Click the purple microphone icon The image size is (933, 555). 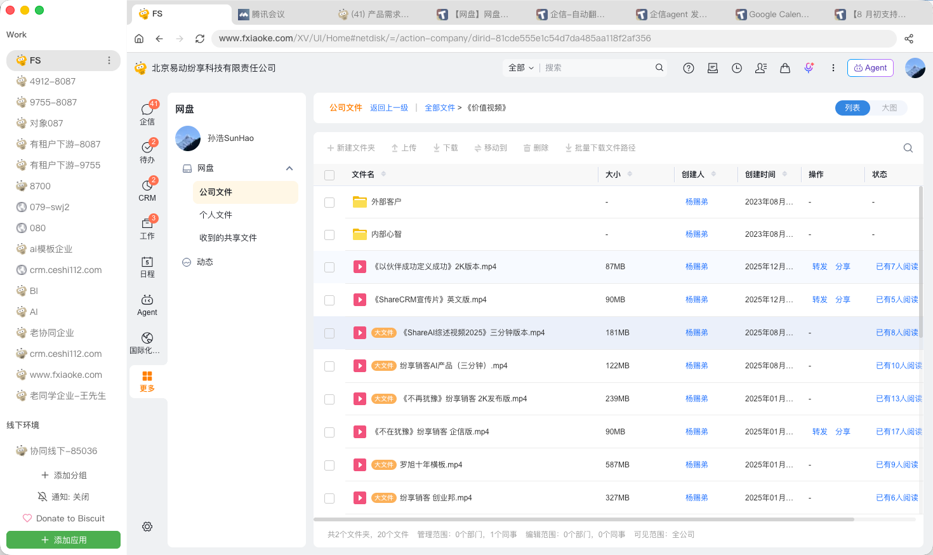[x=809, y=68]
